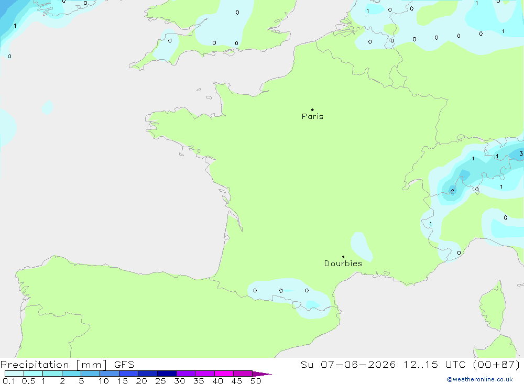
Task: Click the precipitation value 2 near Geneva area
Action: click(x=453, y=191)
